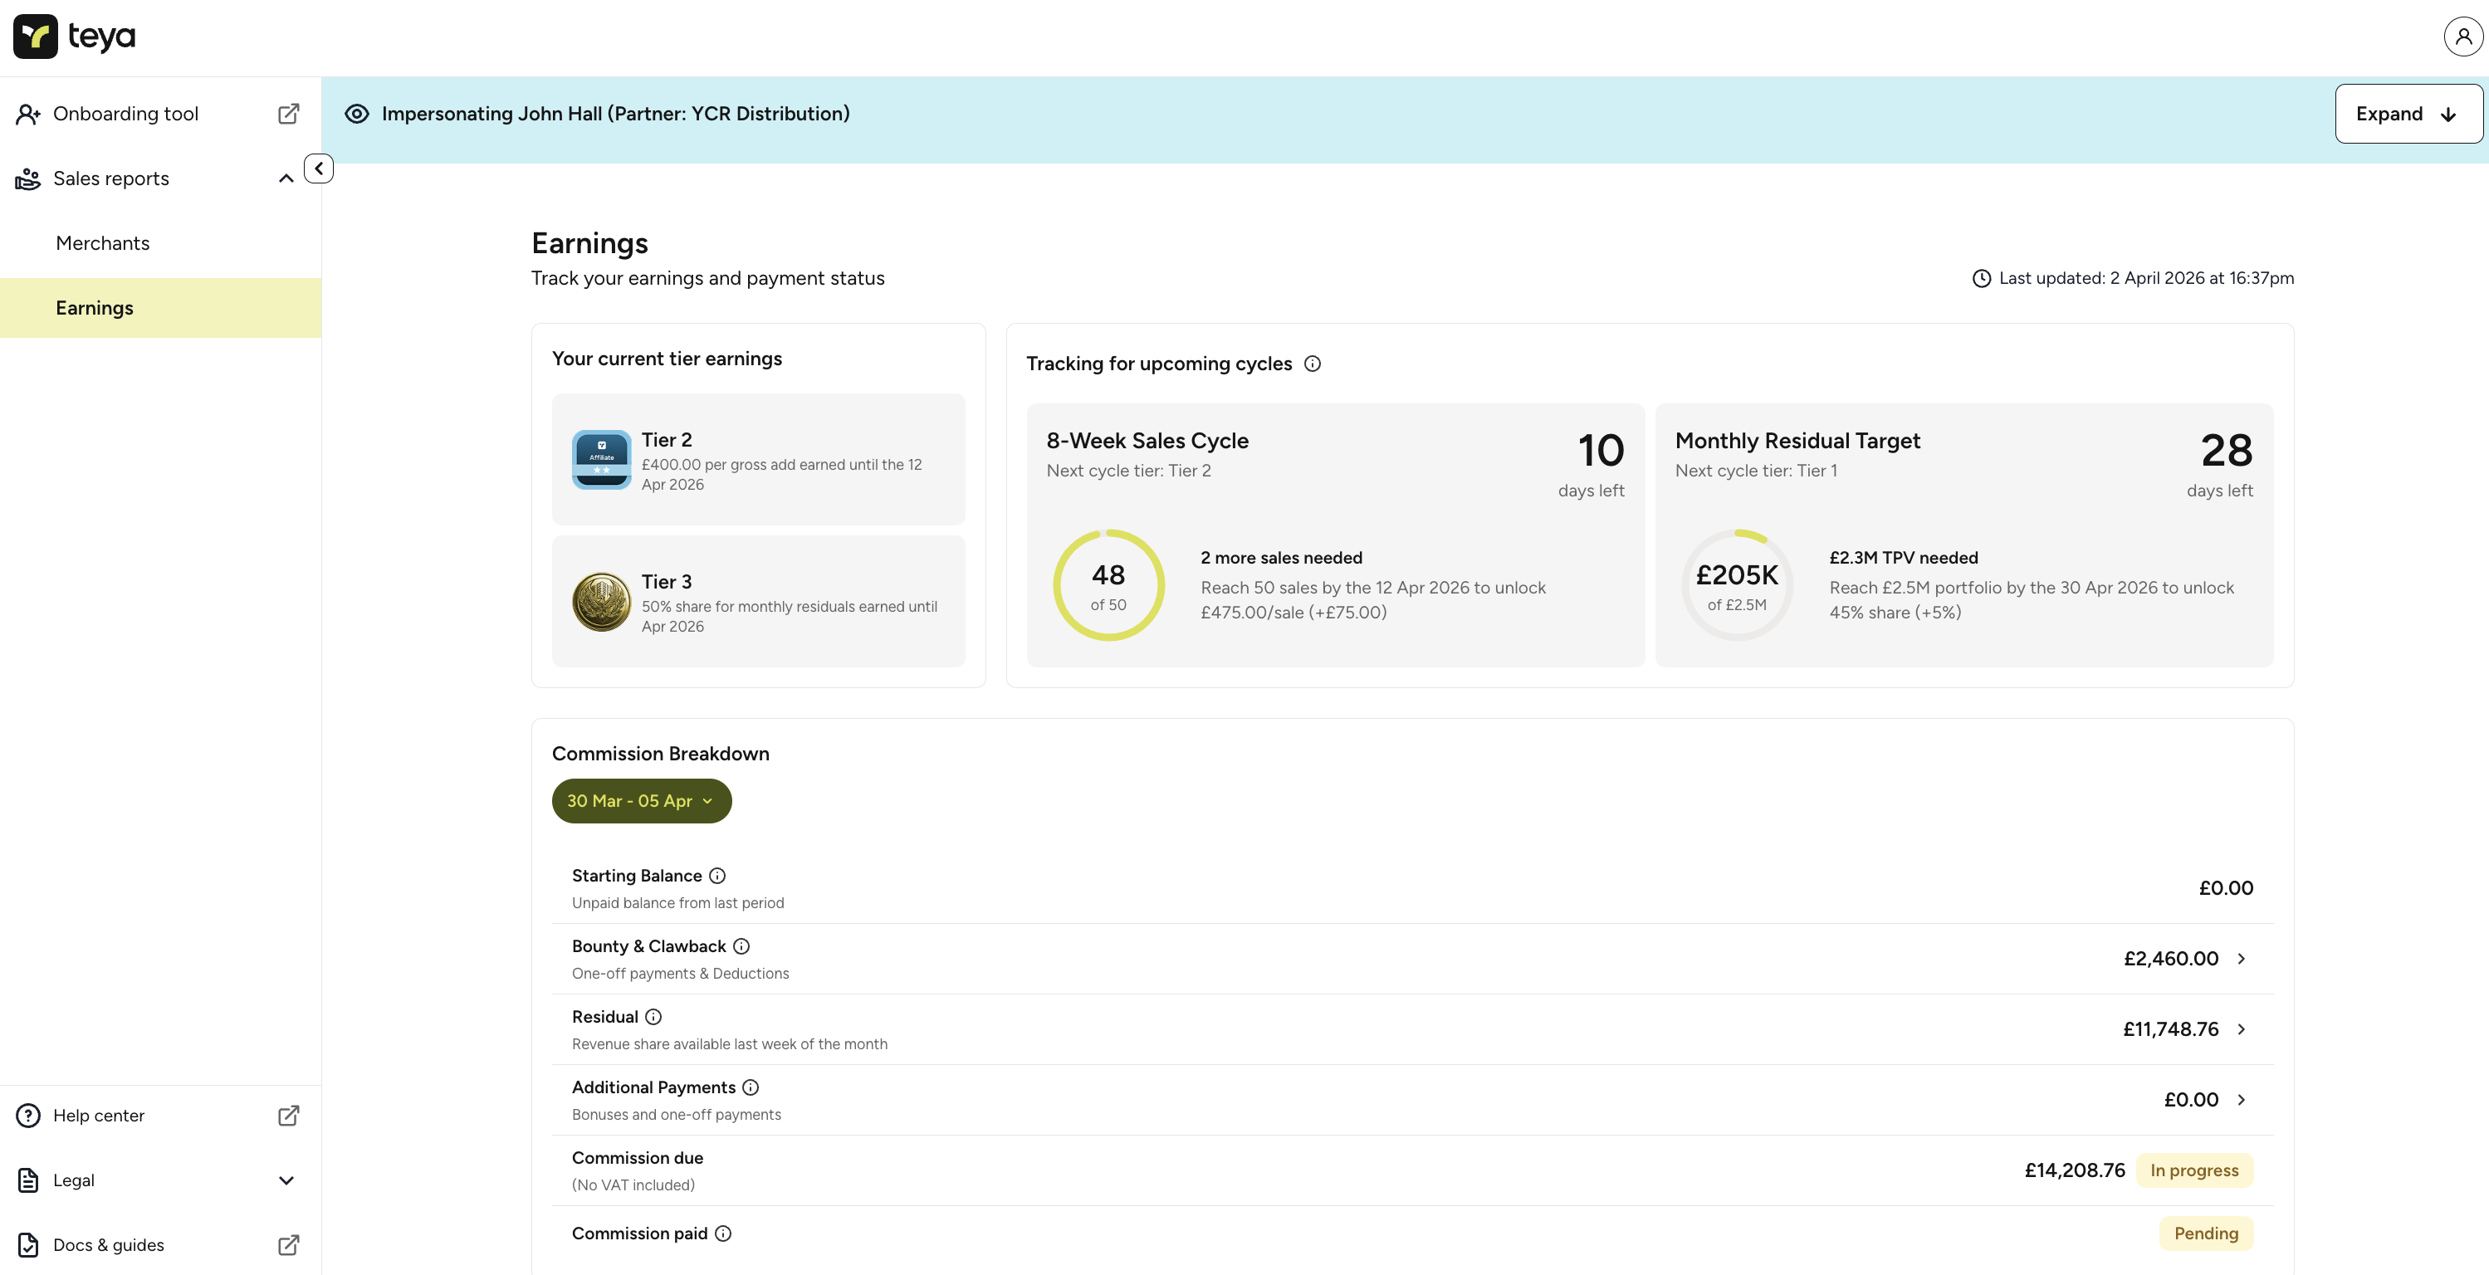Click the Help center question mark icon
Screen dimensions: 2489x1275
28,1116
